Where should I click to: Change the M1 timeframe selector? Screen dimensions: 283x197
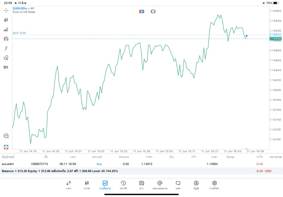point(6,67)
